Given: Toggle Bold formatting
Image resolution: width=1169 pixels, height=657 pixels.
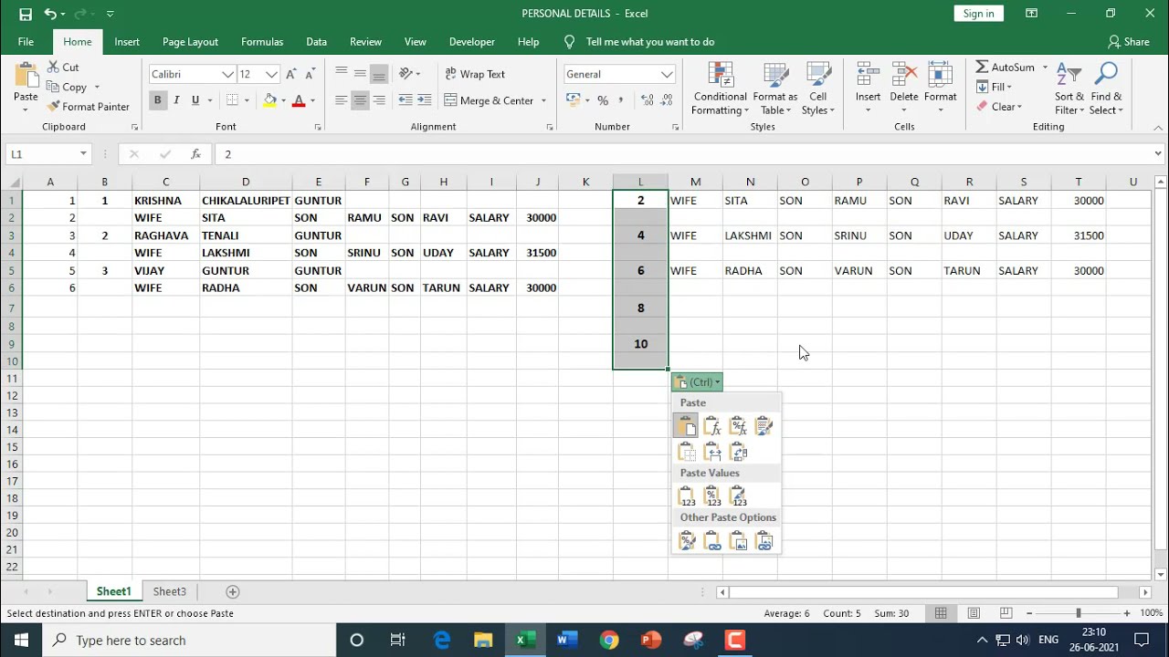Looking at the screenshot, I should click(157, 100).
